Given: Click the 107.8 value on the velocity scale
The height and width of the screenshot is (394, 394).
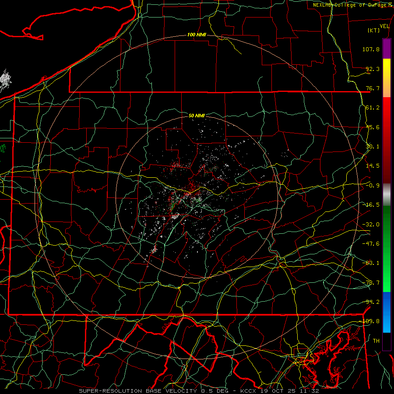Looking at the screenshot, I should pyautogui.click(x=371, y=49).
